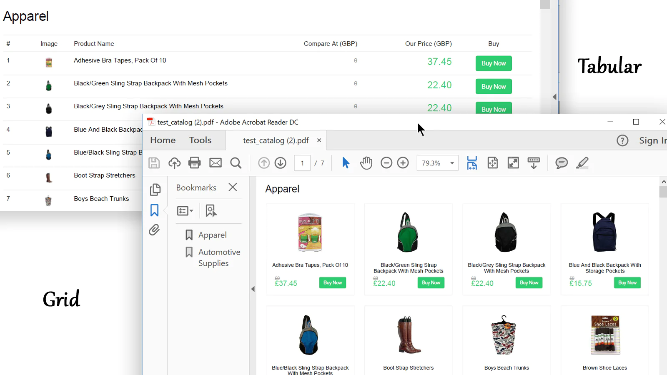This screenshot has height=375, width=667.
Task: Switch to the Tools tab
Action: tap(200, 140)
